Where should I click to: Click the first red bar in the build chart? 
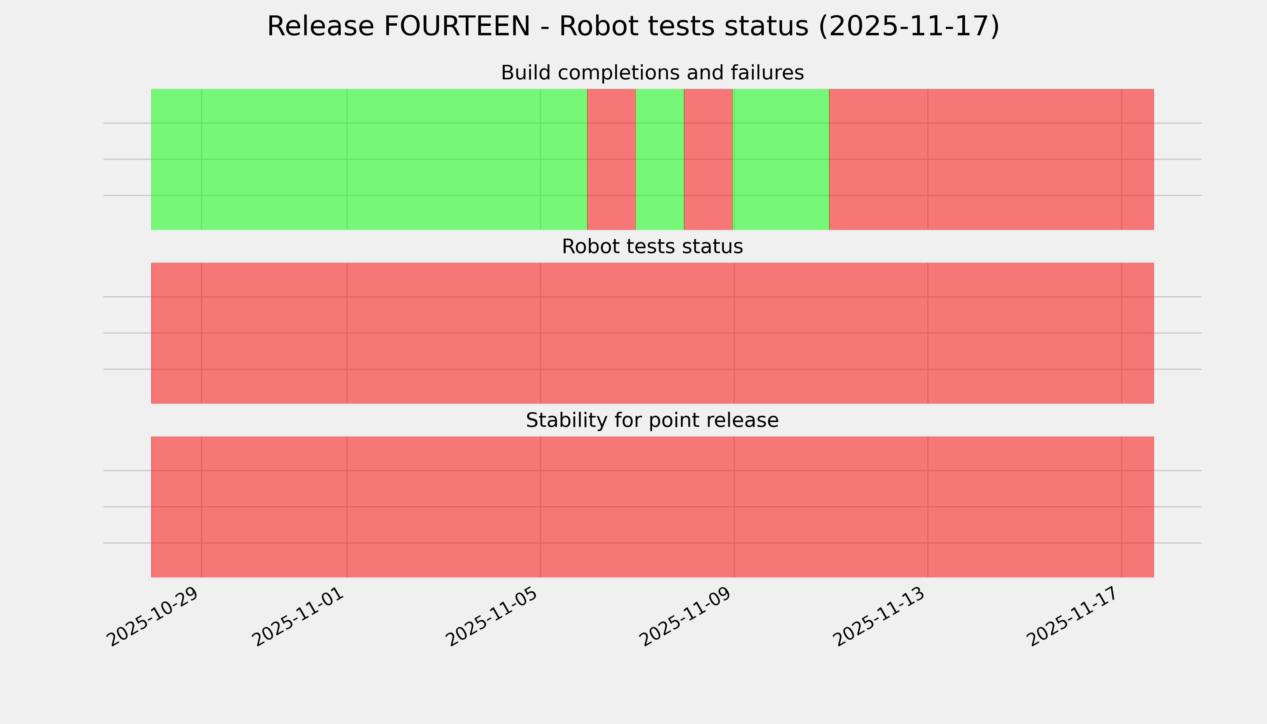point(611,159)
